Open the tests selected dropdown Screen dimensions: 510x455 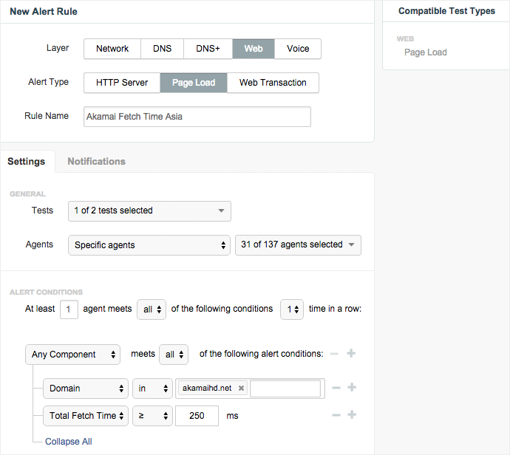(x=149, y=211)
